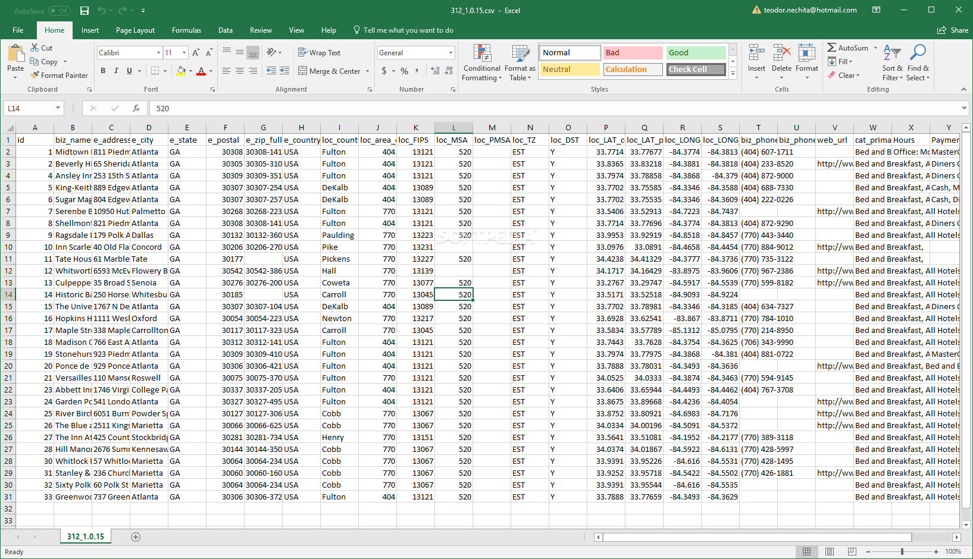Switch to the Formulas tab
This screenshot has width=973, height=559.
pos(186,30)
